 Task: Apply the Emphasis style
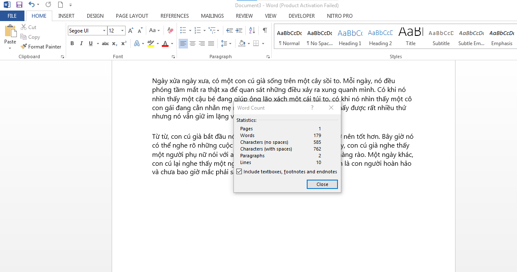(502, 37)
